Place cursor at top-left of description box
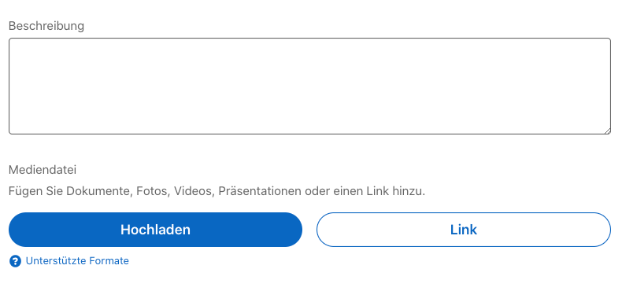 [x=16, y=45]
